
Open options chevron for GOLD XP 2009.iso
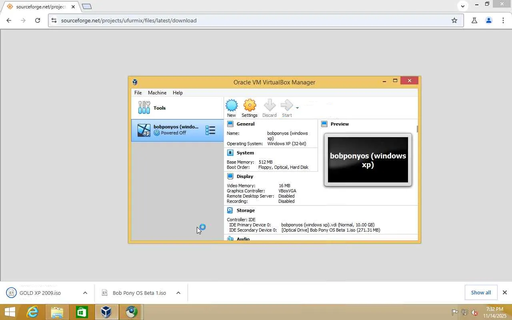(85, 293)
